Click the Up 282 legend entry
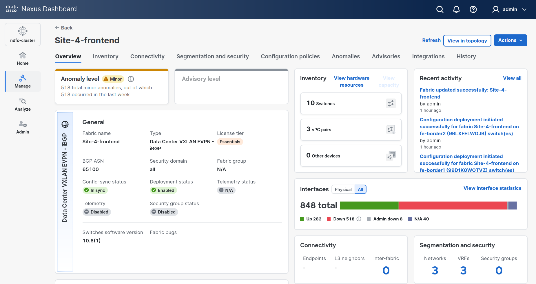Viewport: 536px width, 284px height. (x=311, y=219)
